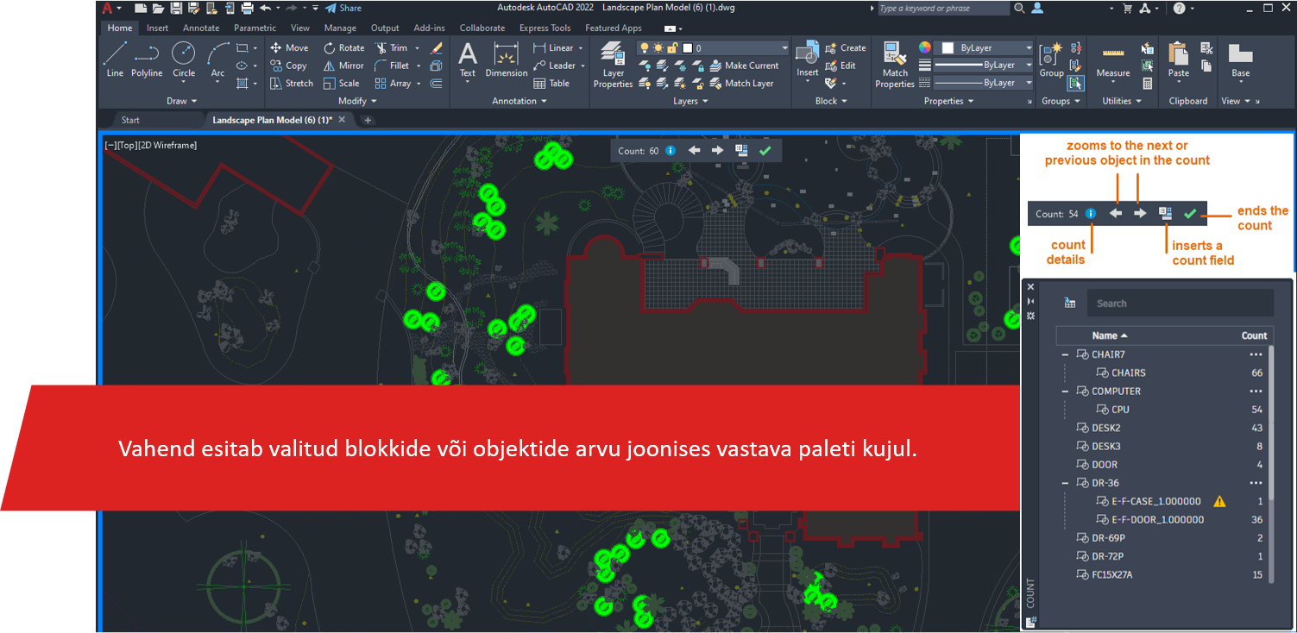Go to next counted object arrow
1297x633 pixels.
tap(717, 151)
